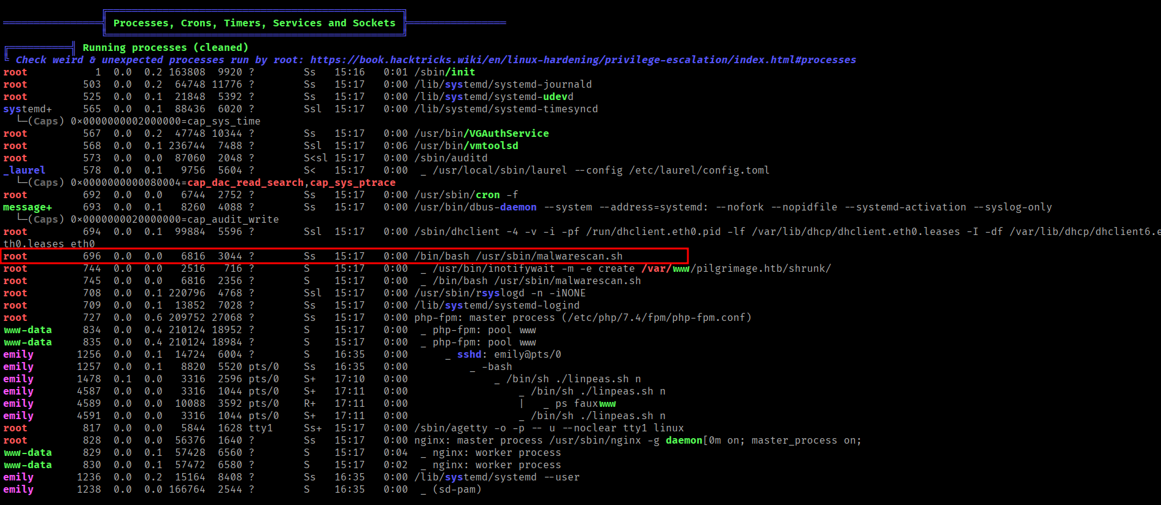Select the '_laurel' user name
This screenshot has height=505, width=1161.
(25, 170)
